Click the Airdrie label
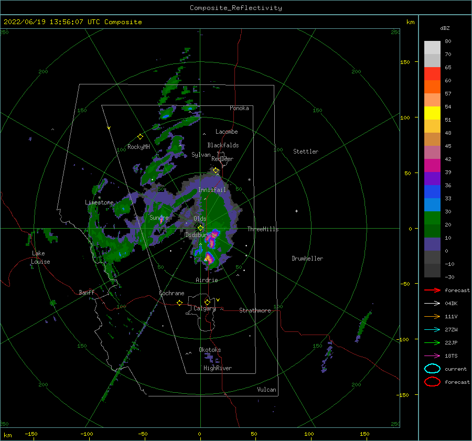This screenshot has height=441, width=472. coord(207,280)
